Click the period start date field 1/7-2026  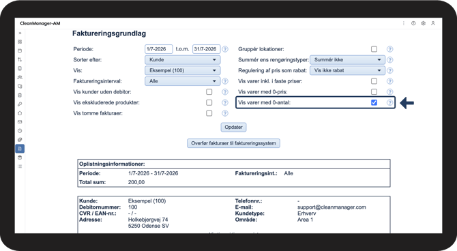point(158,49)
